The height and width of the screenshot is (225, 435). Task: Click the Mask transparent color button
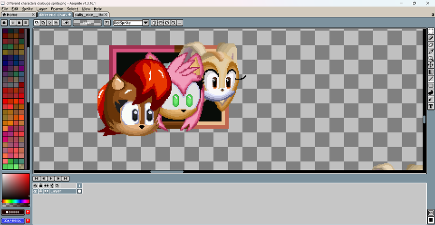pyautogui.click(x=87, y=23)
